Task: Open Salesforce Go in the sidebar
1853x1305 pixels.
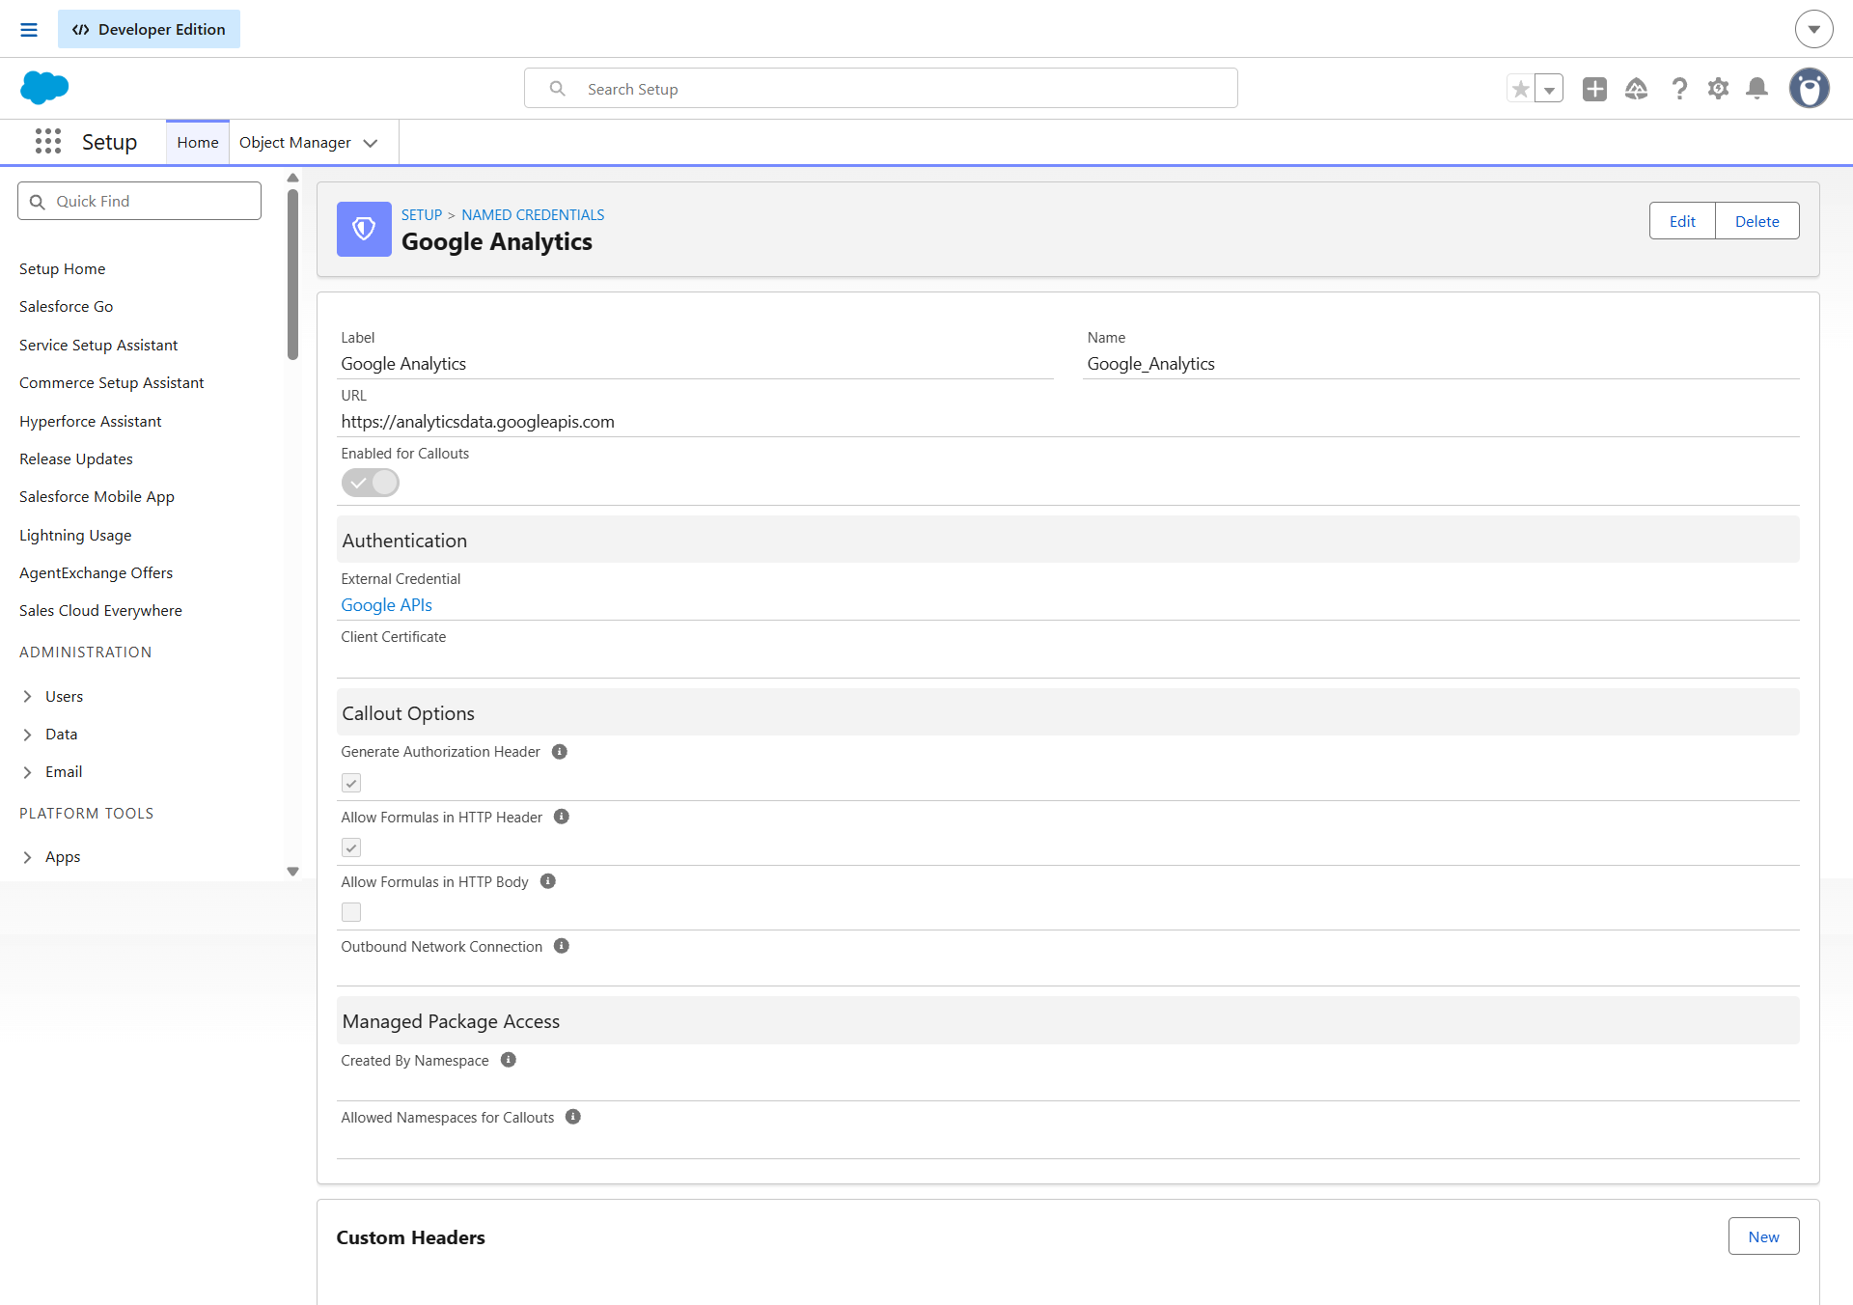Action: click(67, 307)
